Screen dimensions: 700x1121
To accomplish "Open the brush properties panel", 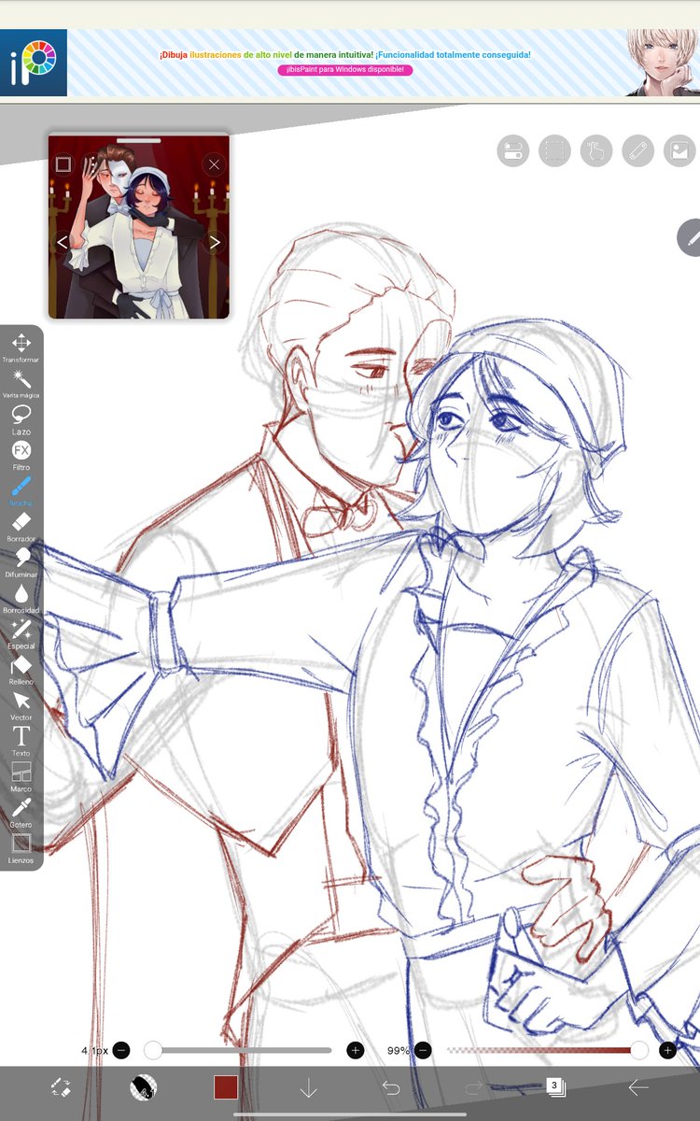I will 143,1086.
